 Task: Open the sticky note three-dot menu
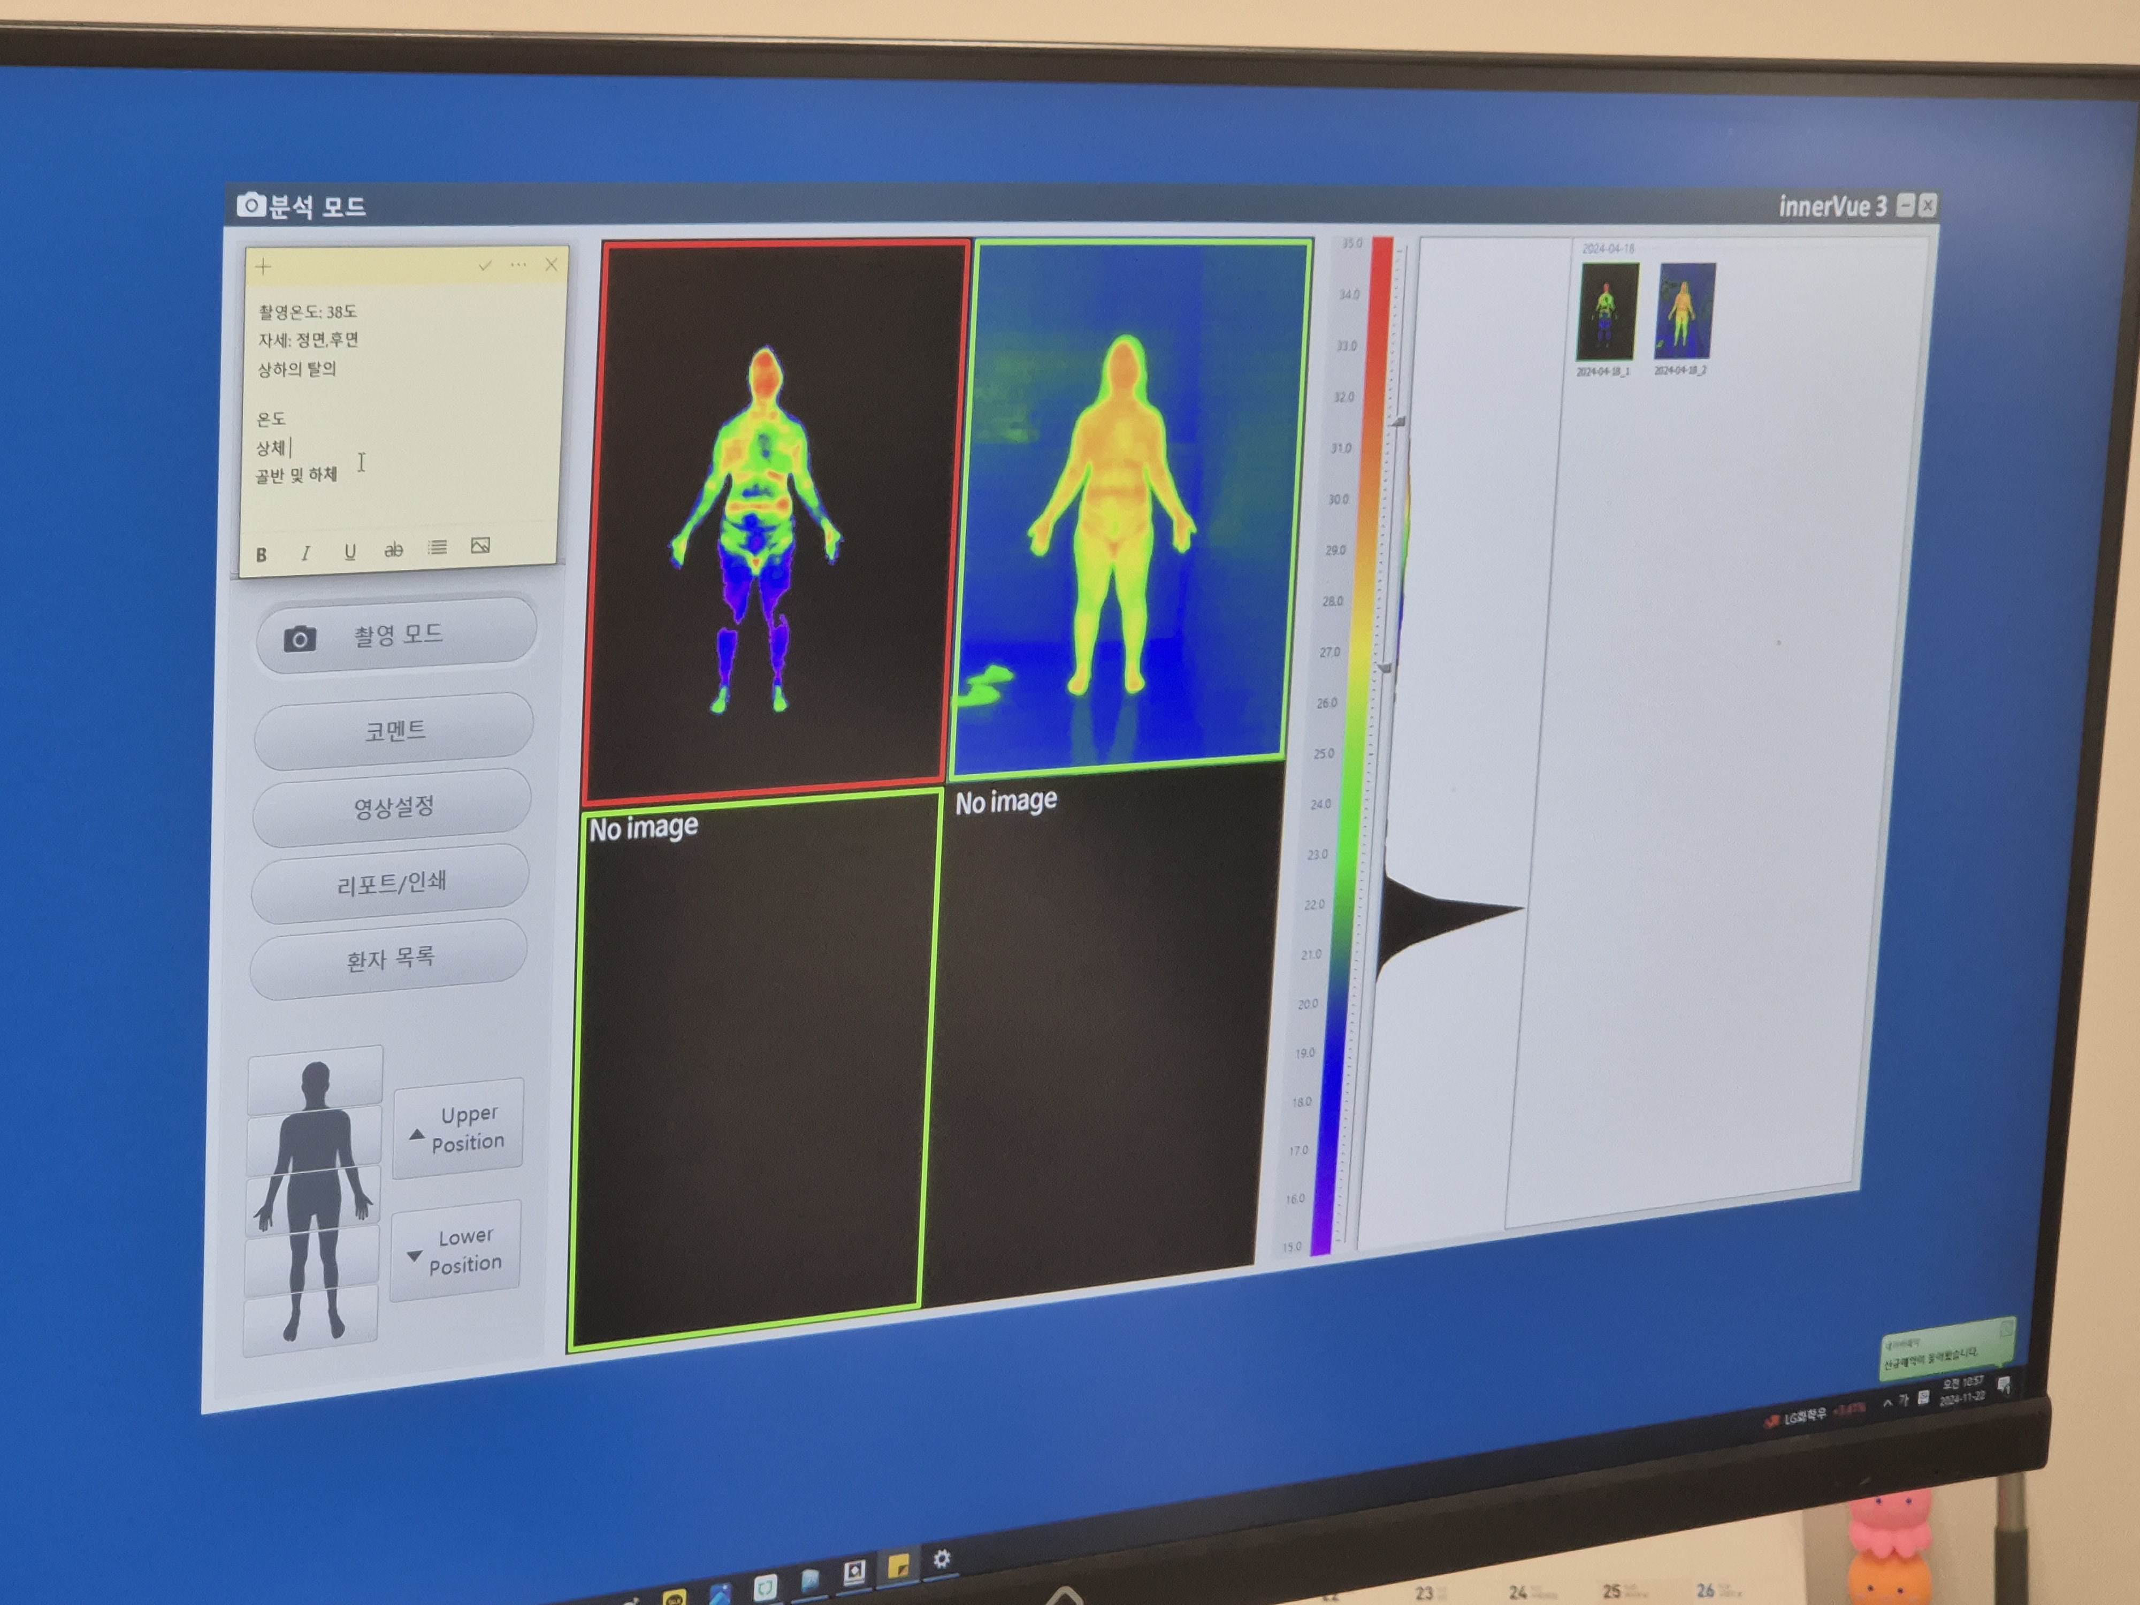pos(518,264)
